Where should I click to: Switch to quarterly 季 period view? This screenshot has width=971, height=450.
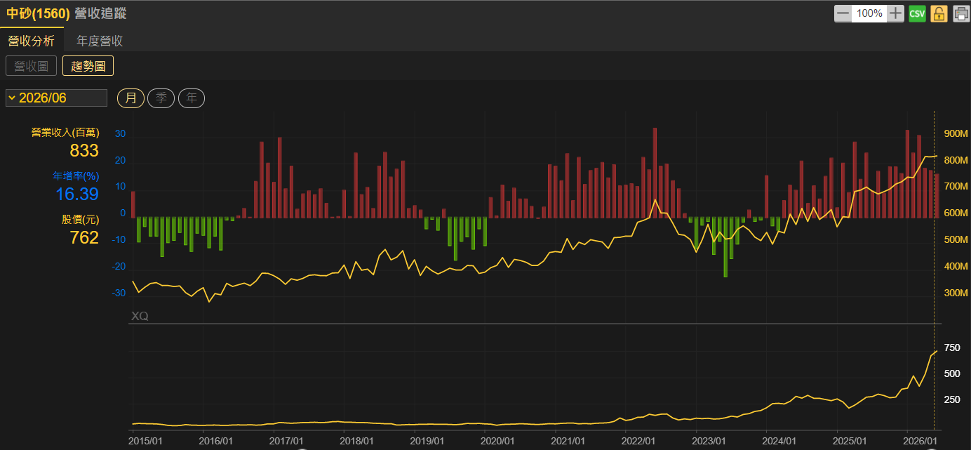[161, 98]
